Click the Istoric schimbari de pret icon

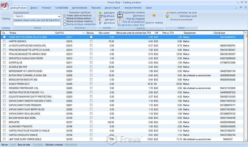point(167,13)
